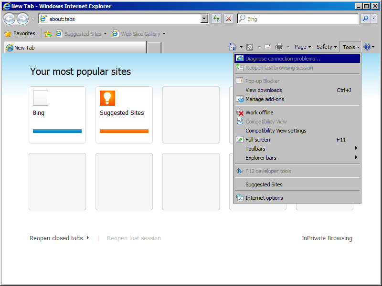Open Help via the question mark icon
382x286 pixels.
(366, 47)
